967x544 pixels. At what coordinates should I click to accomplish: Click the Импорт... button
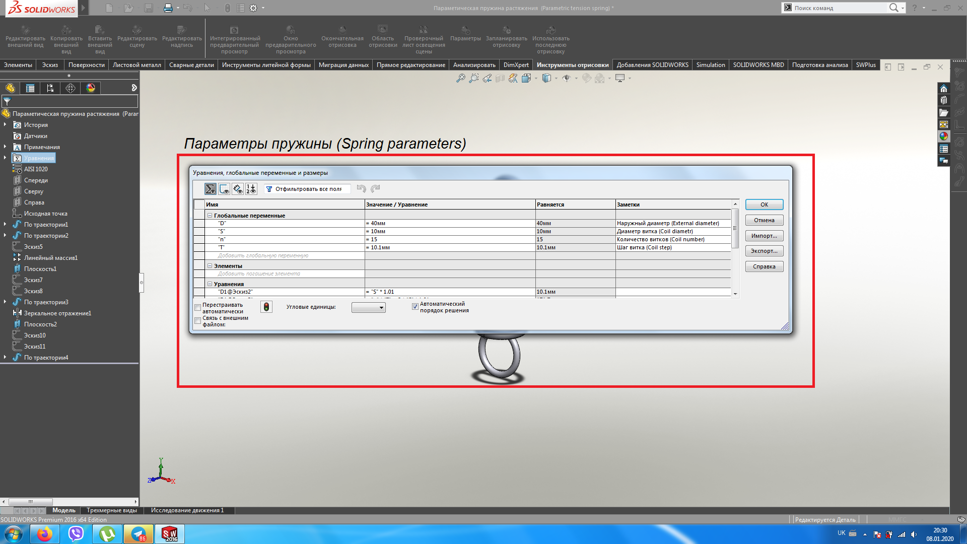point(764,236)
